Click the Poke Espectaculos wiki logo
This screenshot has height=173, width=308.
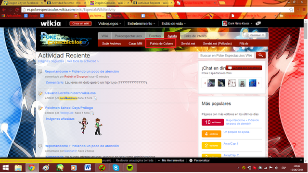(x=66, y=39)
